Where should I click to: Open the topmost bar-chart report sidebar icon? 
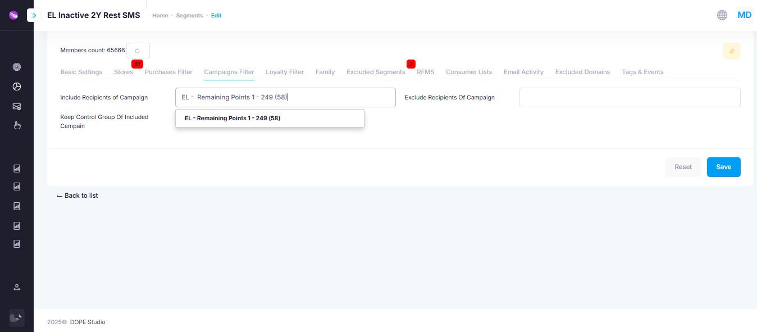[x=17, y=168]
